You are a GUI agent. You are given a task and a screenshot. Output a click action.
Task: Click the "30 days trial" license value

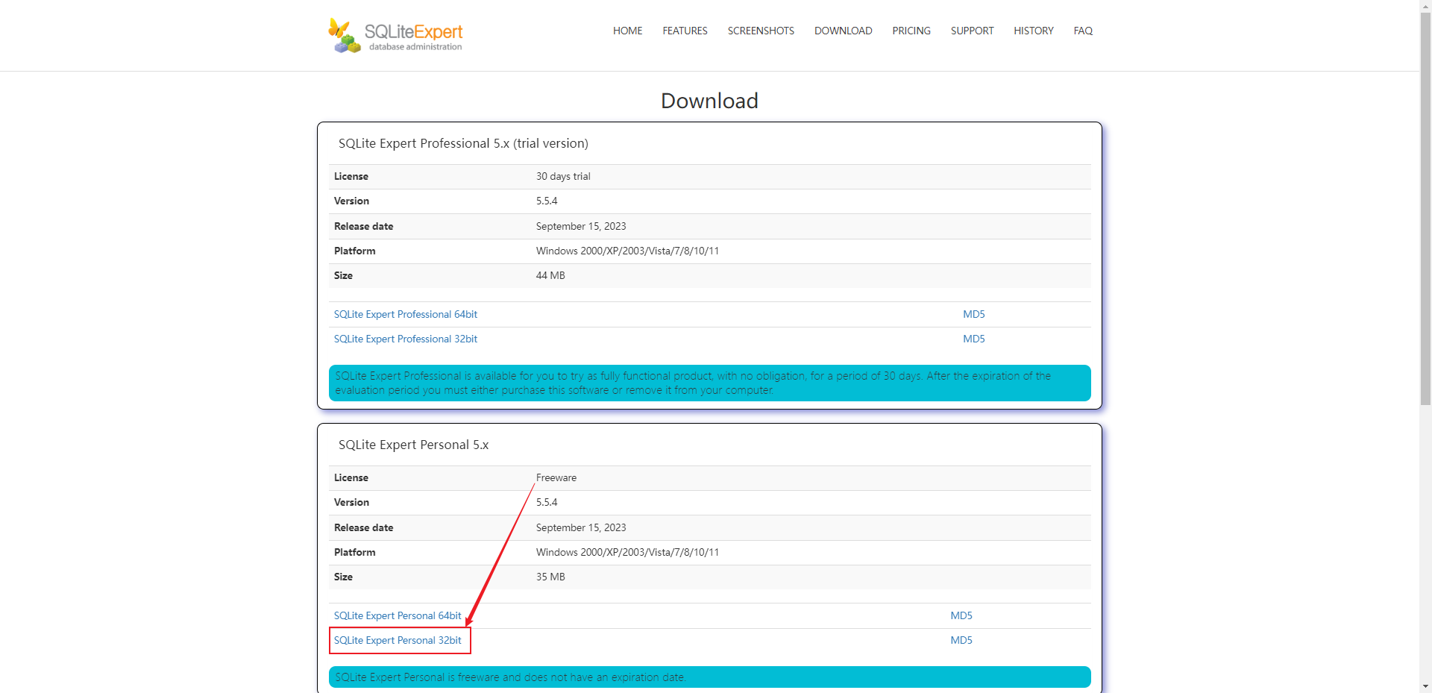(563, 176)
